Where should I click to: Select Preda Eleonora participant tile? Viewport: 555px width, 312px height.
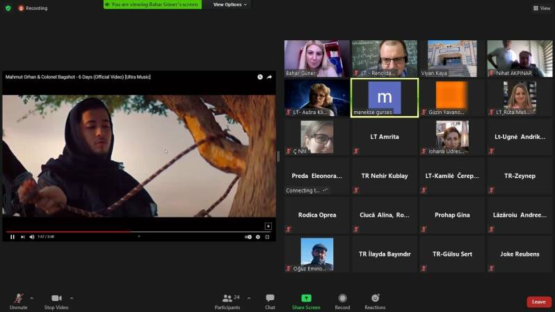click(316, 176)
